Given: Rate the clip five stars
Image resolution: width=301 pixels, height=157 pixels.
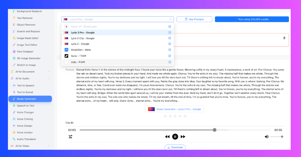Looking at the screenshot, I should click(x=185, y=116).
